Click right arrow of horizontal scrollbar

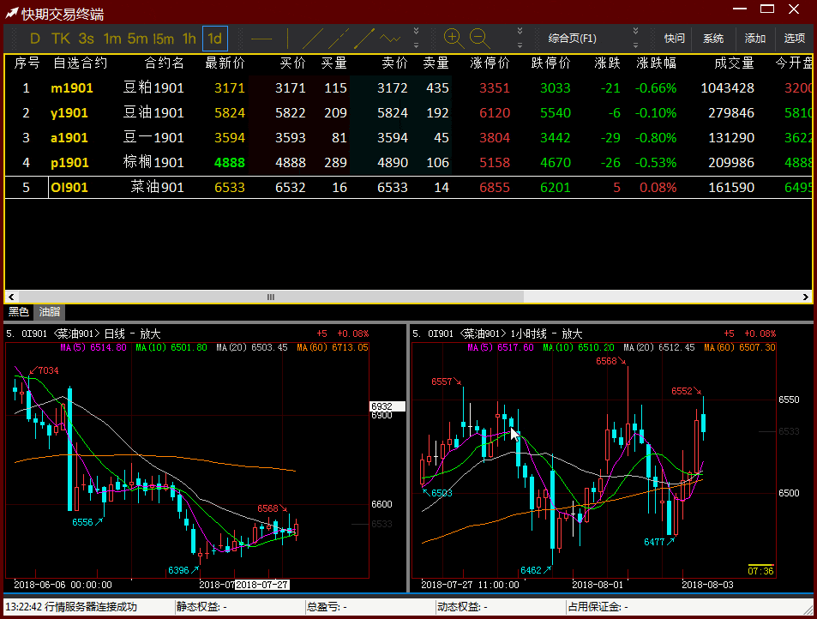[x=806, y=297]
